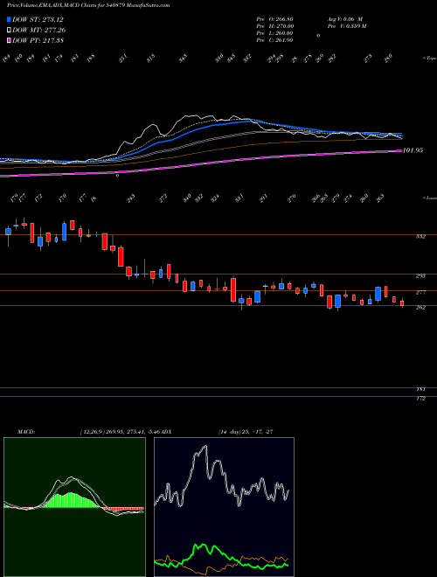Click the 277 price level label

pyautogui.click(x=420, y=293)
